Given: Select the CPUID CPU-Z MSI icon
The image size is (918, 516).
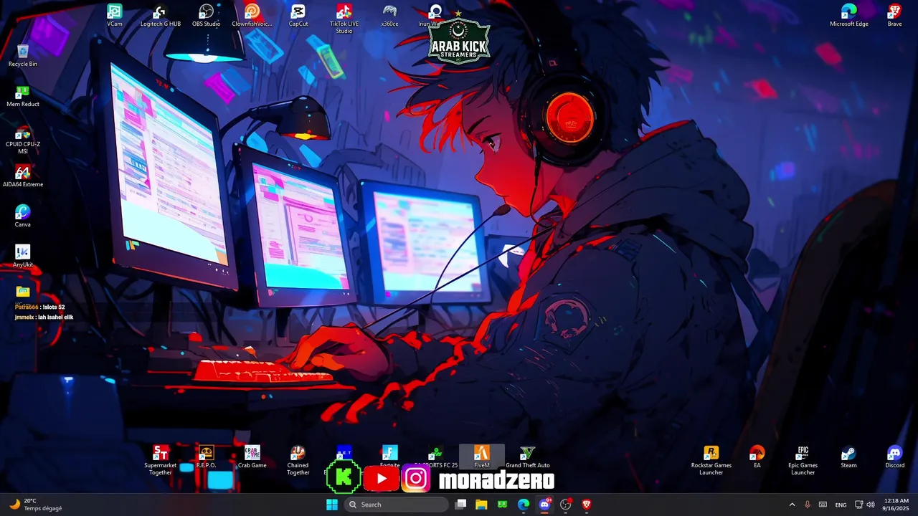Looking at the screenshot, I should pyautogui.click(x=23, y=139).
